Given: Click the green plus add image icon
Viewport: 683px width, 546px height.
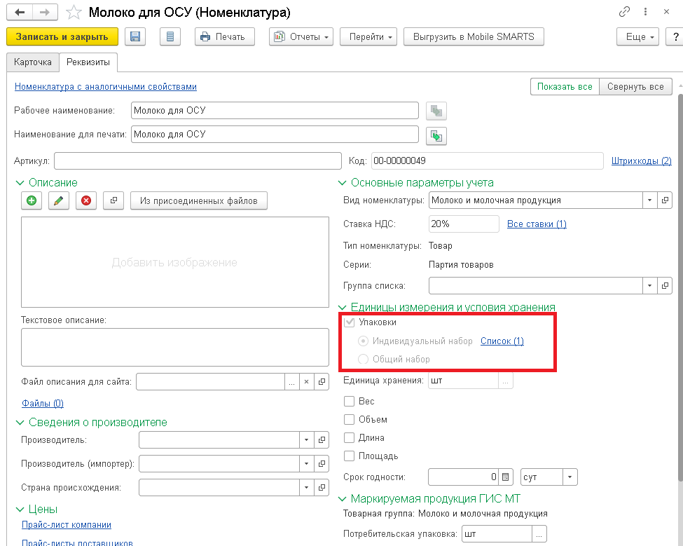Looking at the screenshot, I should click(32, 200).
